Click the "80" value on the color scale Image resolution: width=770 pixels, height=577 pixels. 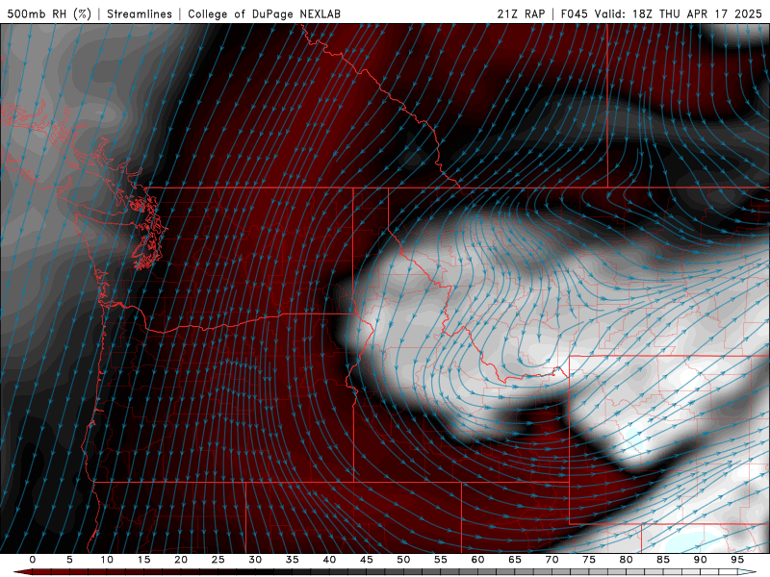click(x=627, y=560)
